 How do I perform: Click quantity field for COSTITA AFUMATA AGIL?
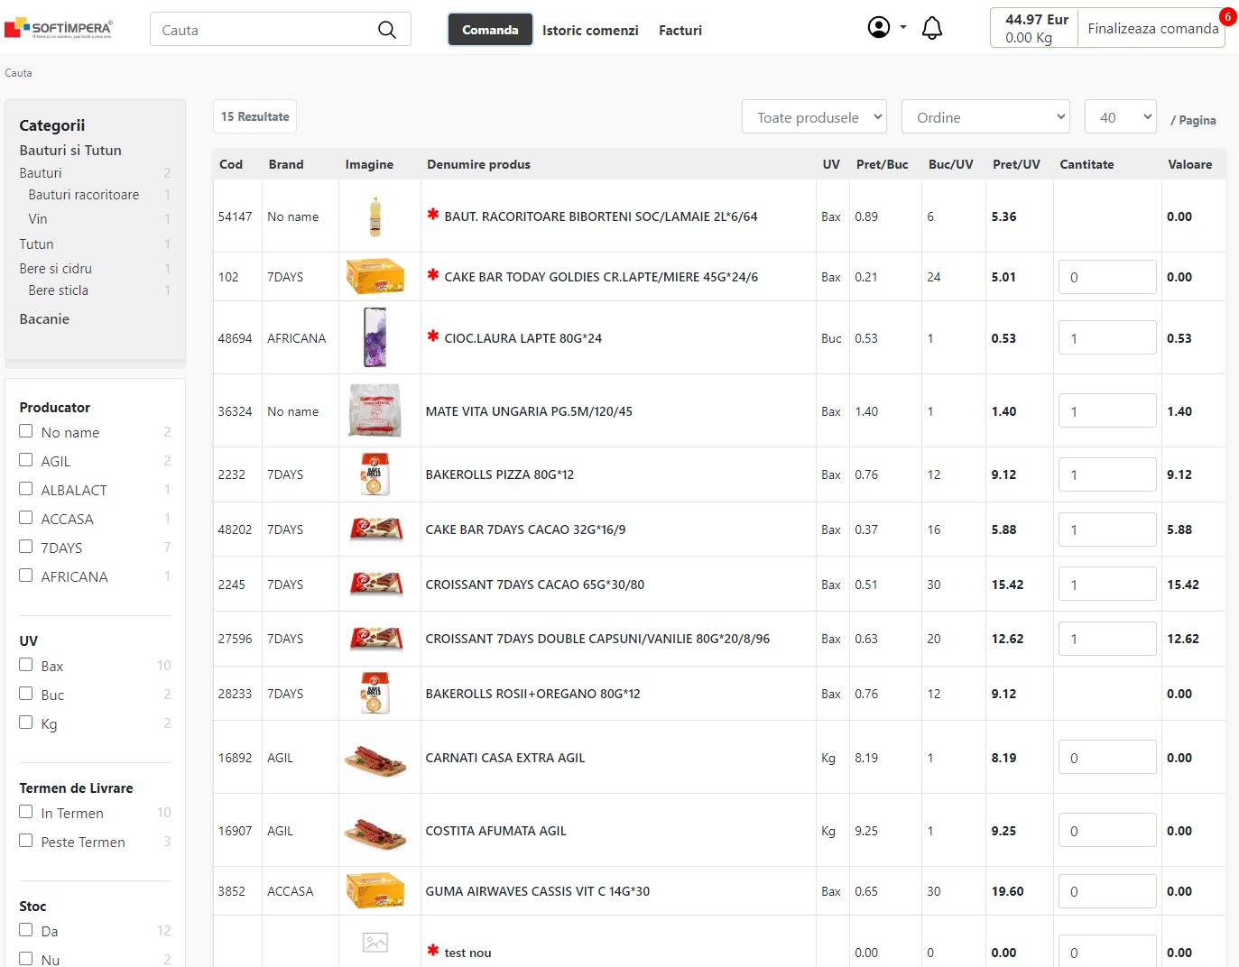coord(1107,830)
